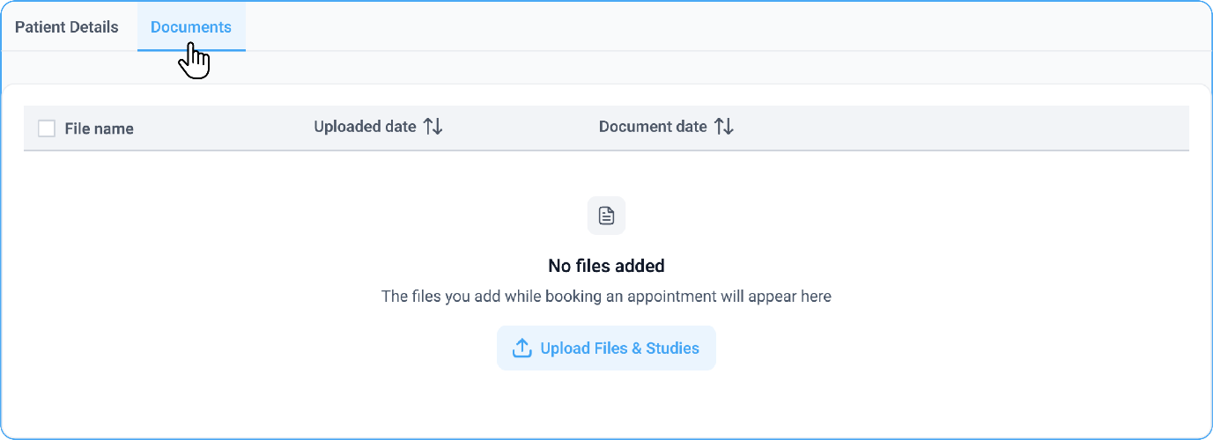
Task: Sort by the Uploaded date column label
Action: 365,127
